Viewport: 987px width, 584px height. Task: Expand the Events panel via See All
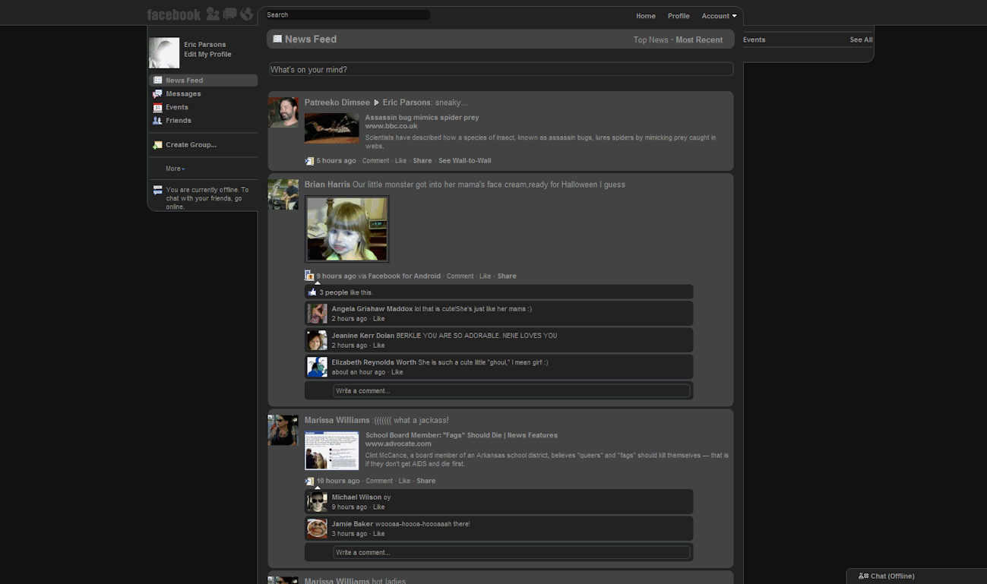point(861,39)
